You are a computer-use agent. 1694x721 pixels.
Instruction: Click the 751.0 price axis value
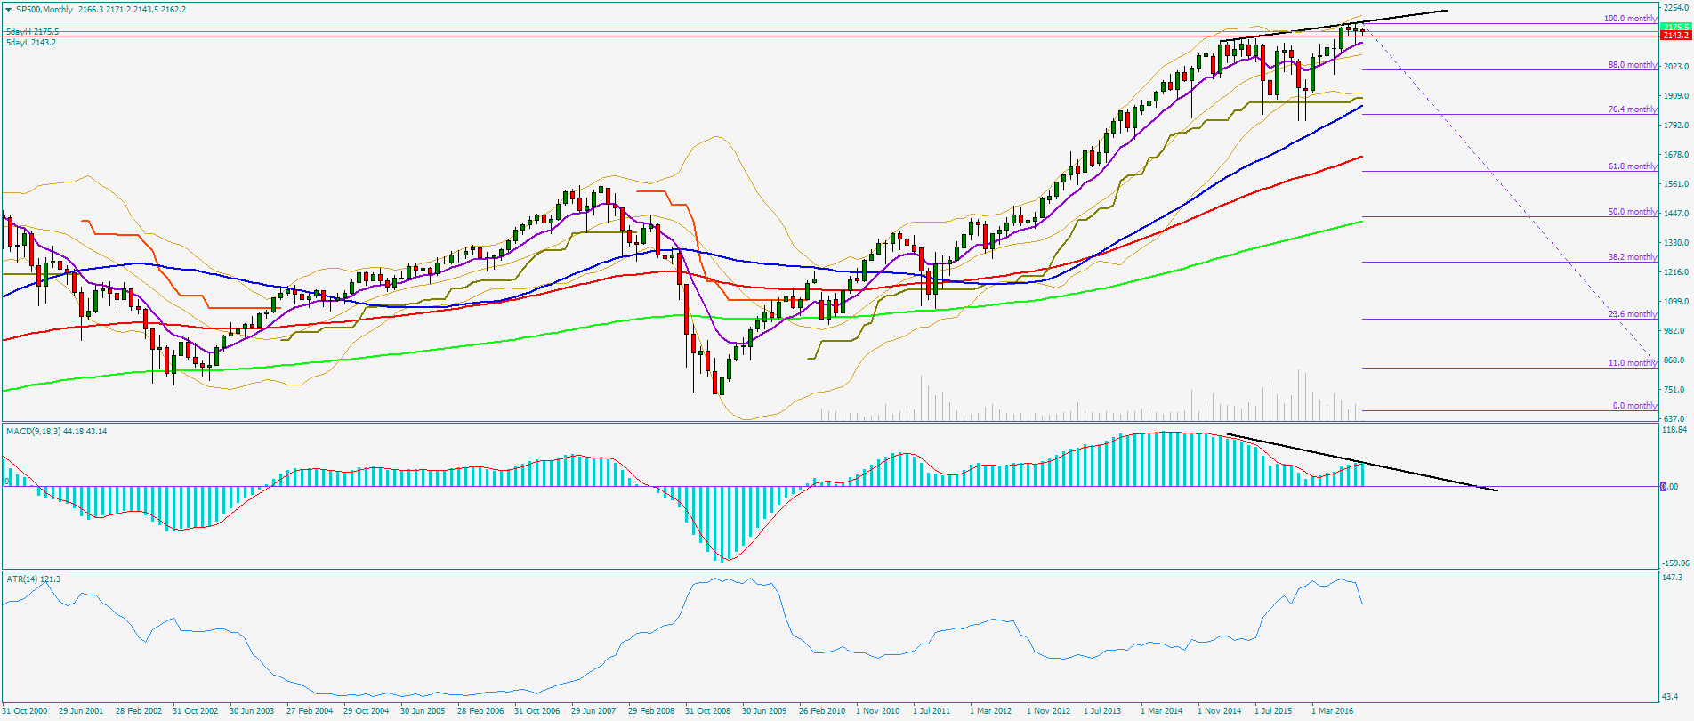tap(1674, 390)
